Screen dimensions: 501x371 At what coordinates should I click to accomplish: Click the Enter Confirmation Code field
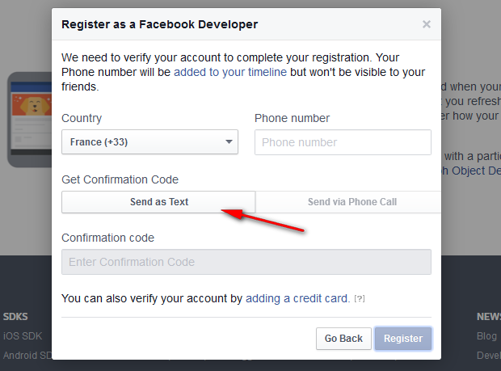click(x=246, y=262)
